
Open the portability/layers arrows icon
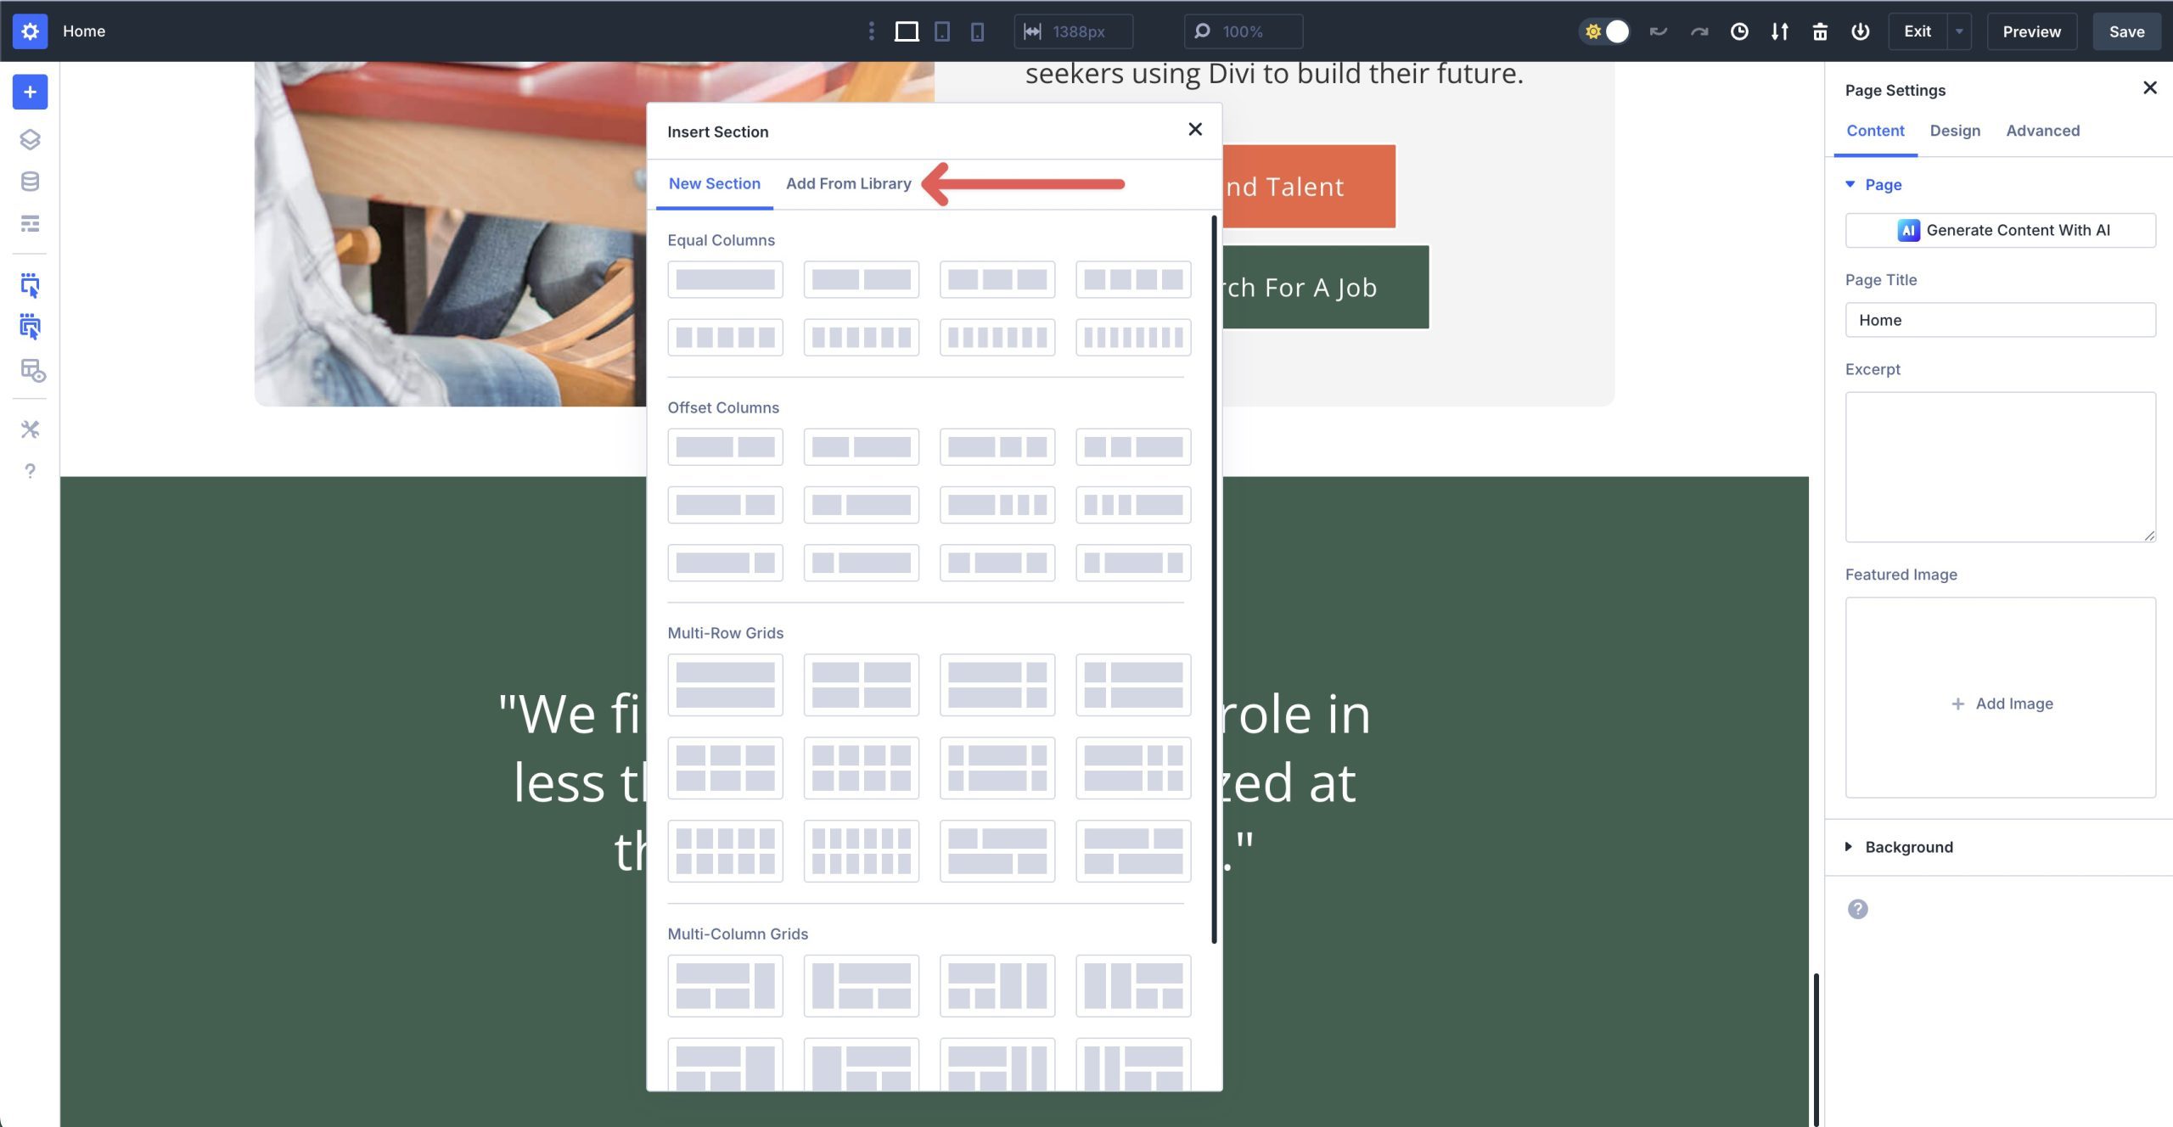coord(1779,31)
